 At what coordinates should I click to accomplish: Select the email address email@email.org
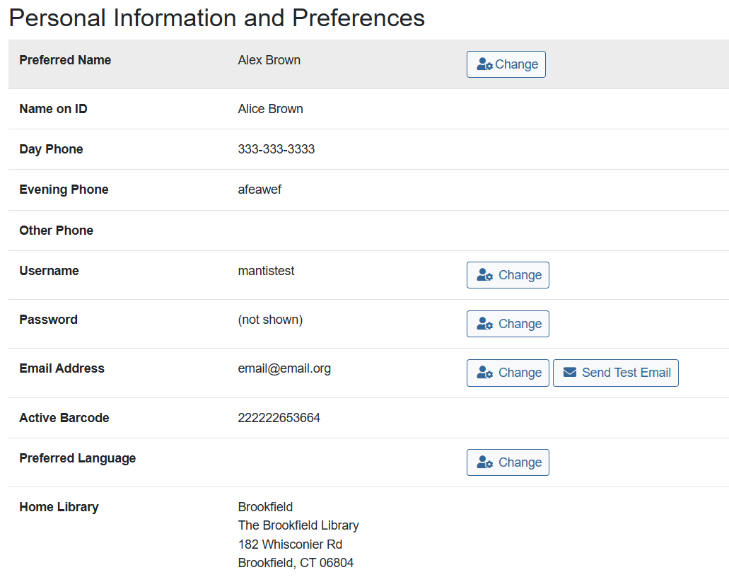pos(284,368)
